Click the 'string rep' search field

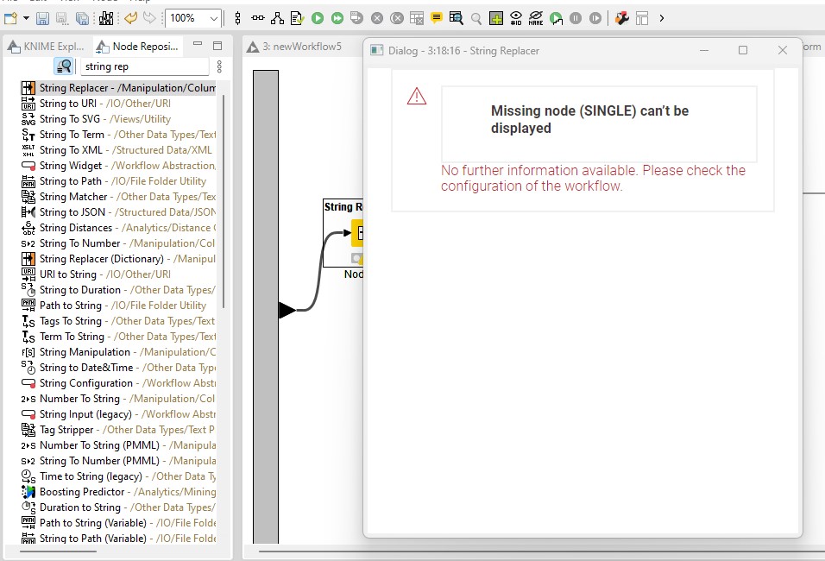coord(142,66)
